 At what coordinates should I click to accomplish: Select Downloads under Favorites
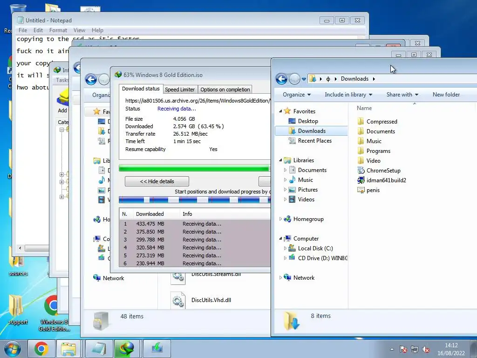coord(311,131)
